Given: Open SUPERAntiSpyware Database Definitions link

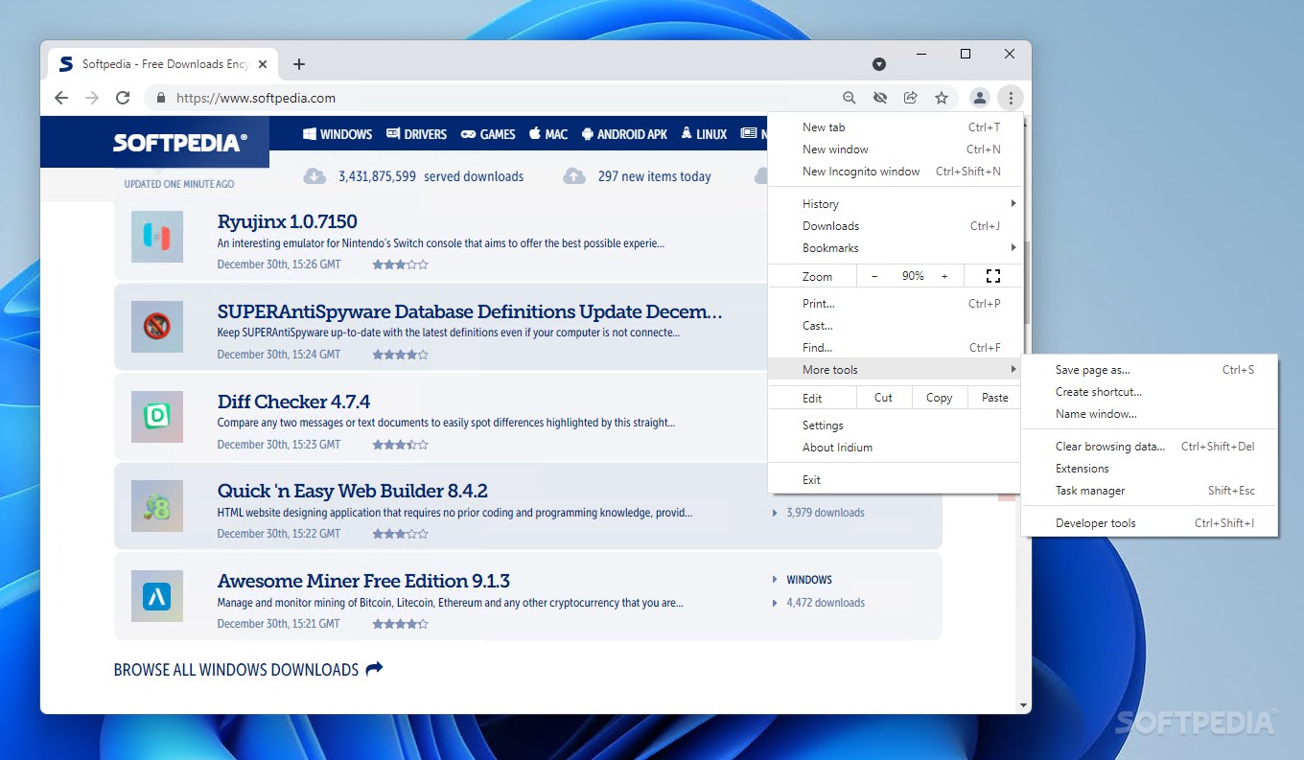Looking at the screenshot, I should click(x=470, y=311).
